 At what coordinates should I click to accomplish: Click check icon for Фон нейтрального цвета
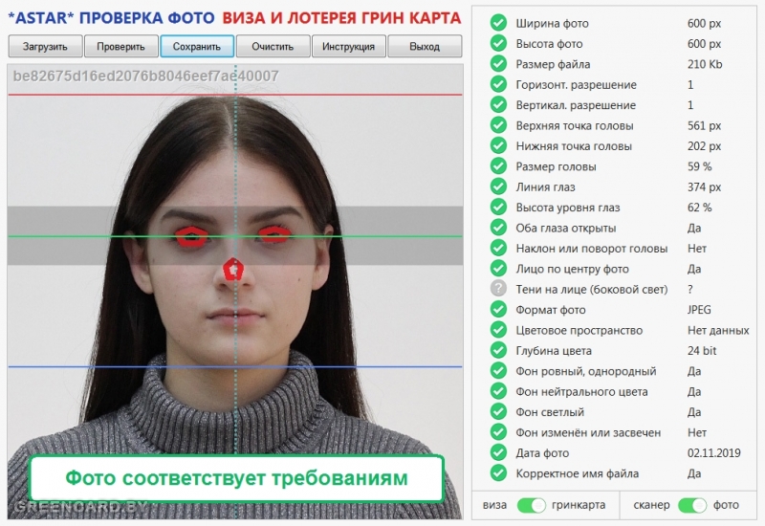tap(498, 391)
